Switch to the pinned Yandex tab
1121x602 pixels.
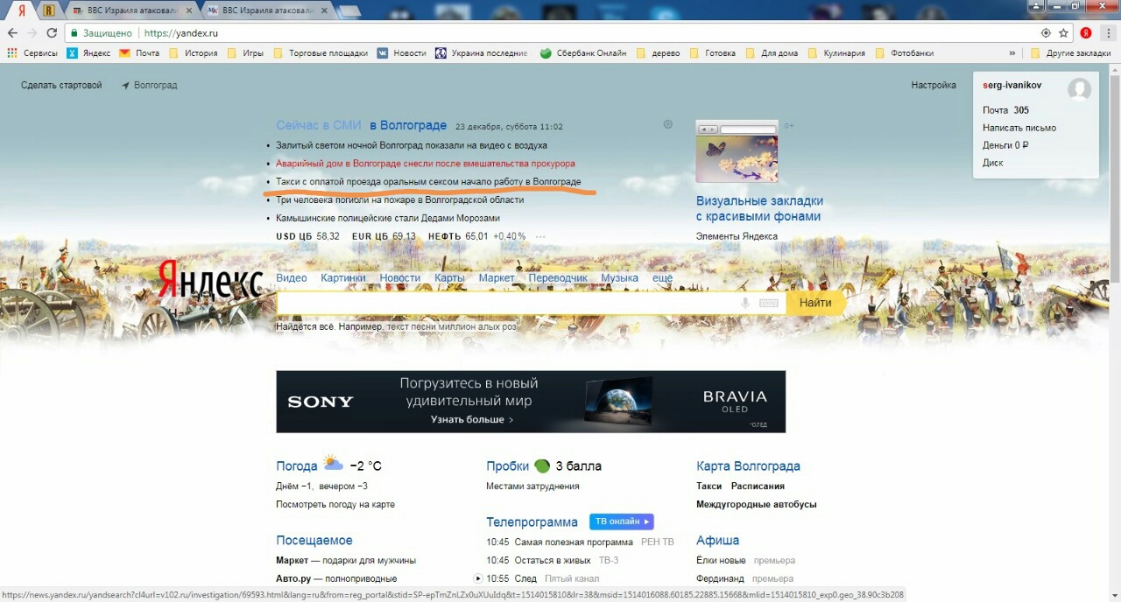[x=21, y=10]
